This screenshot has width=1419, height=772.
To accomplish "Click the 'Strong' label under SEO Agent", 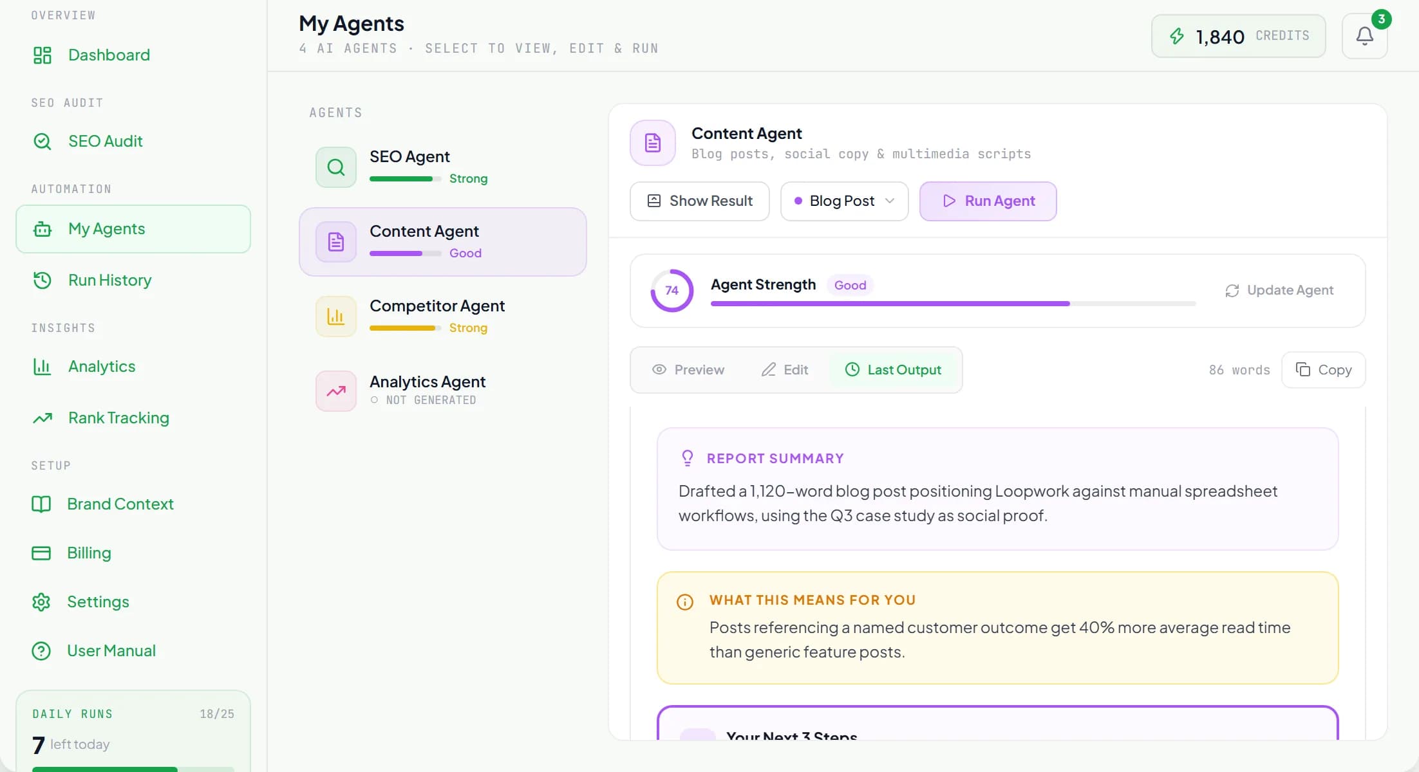I will click(x=468, y=179).
